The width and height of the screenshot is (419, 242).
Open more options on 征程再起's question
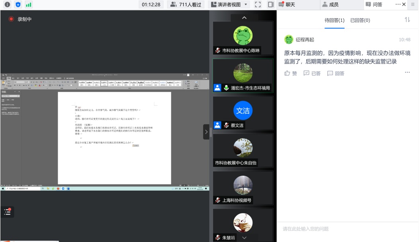[407, 72]
